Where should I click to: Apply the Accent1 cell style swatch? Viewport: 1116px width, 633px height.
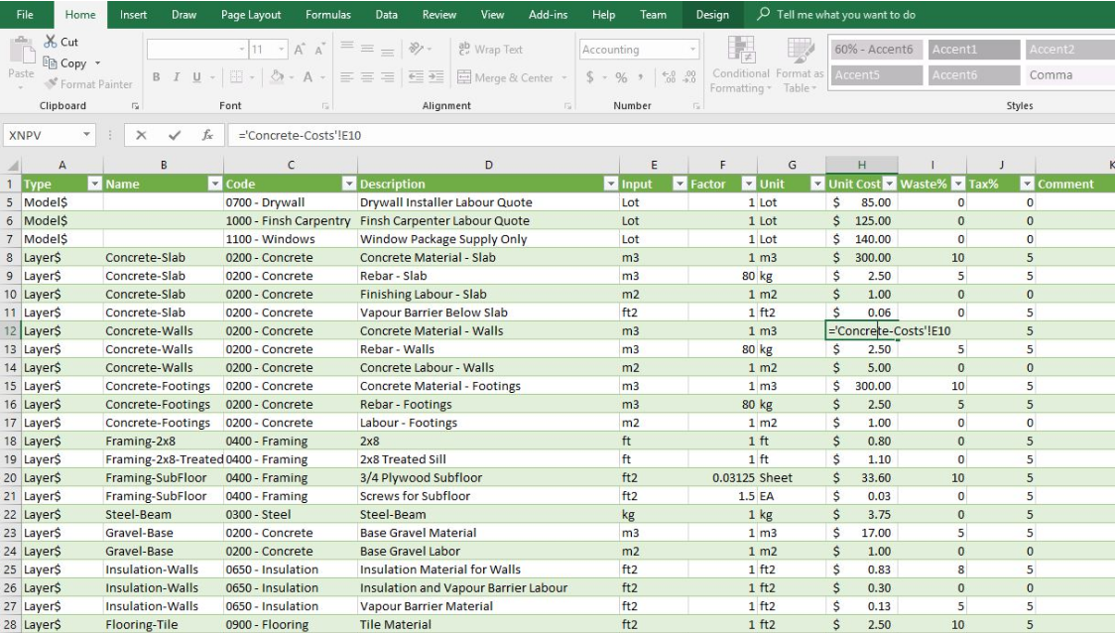[x=972, y=50]
